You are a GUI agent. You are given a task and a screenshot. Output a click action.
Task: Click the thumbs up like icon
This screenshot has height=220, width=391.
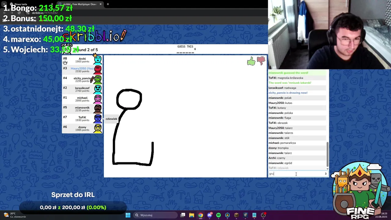251,61
